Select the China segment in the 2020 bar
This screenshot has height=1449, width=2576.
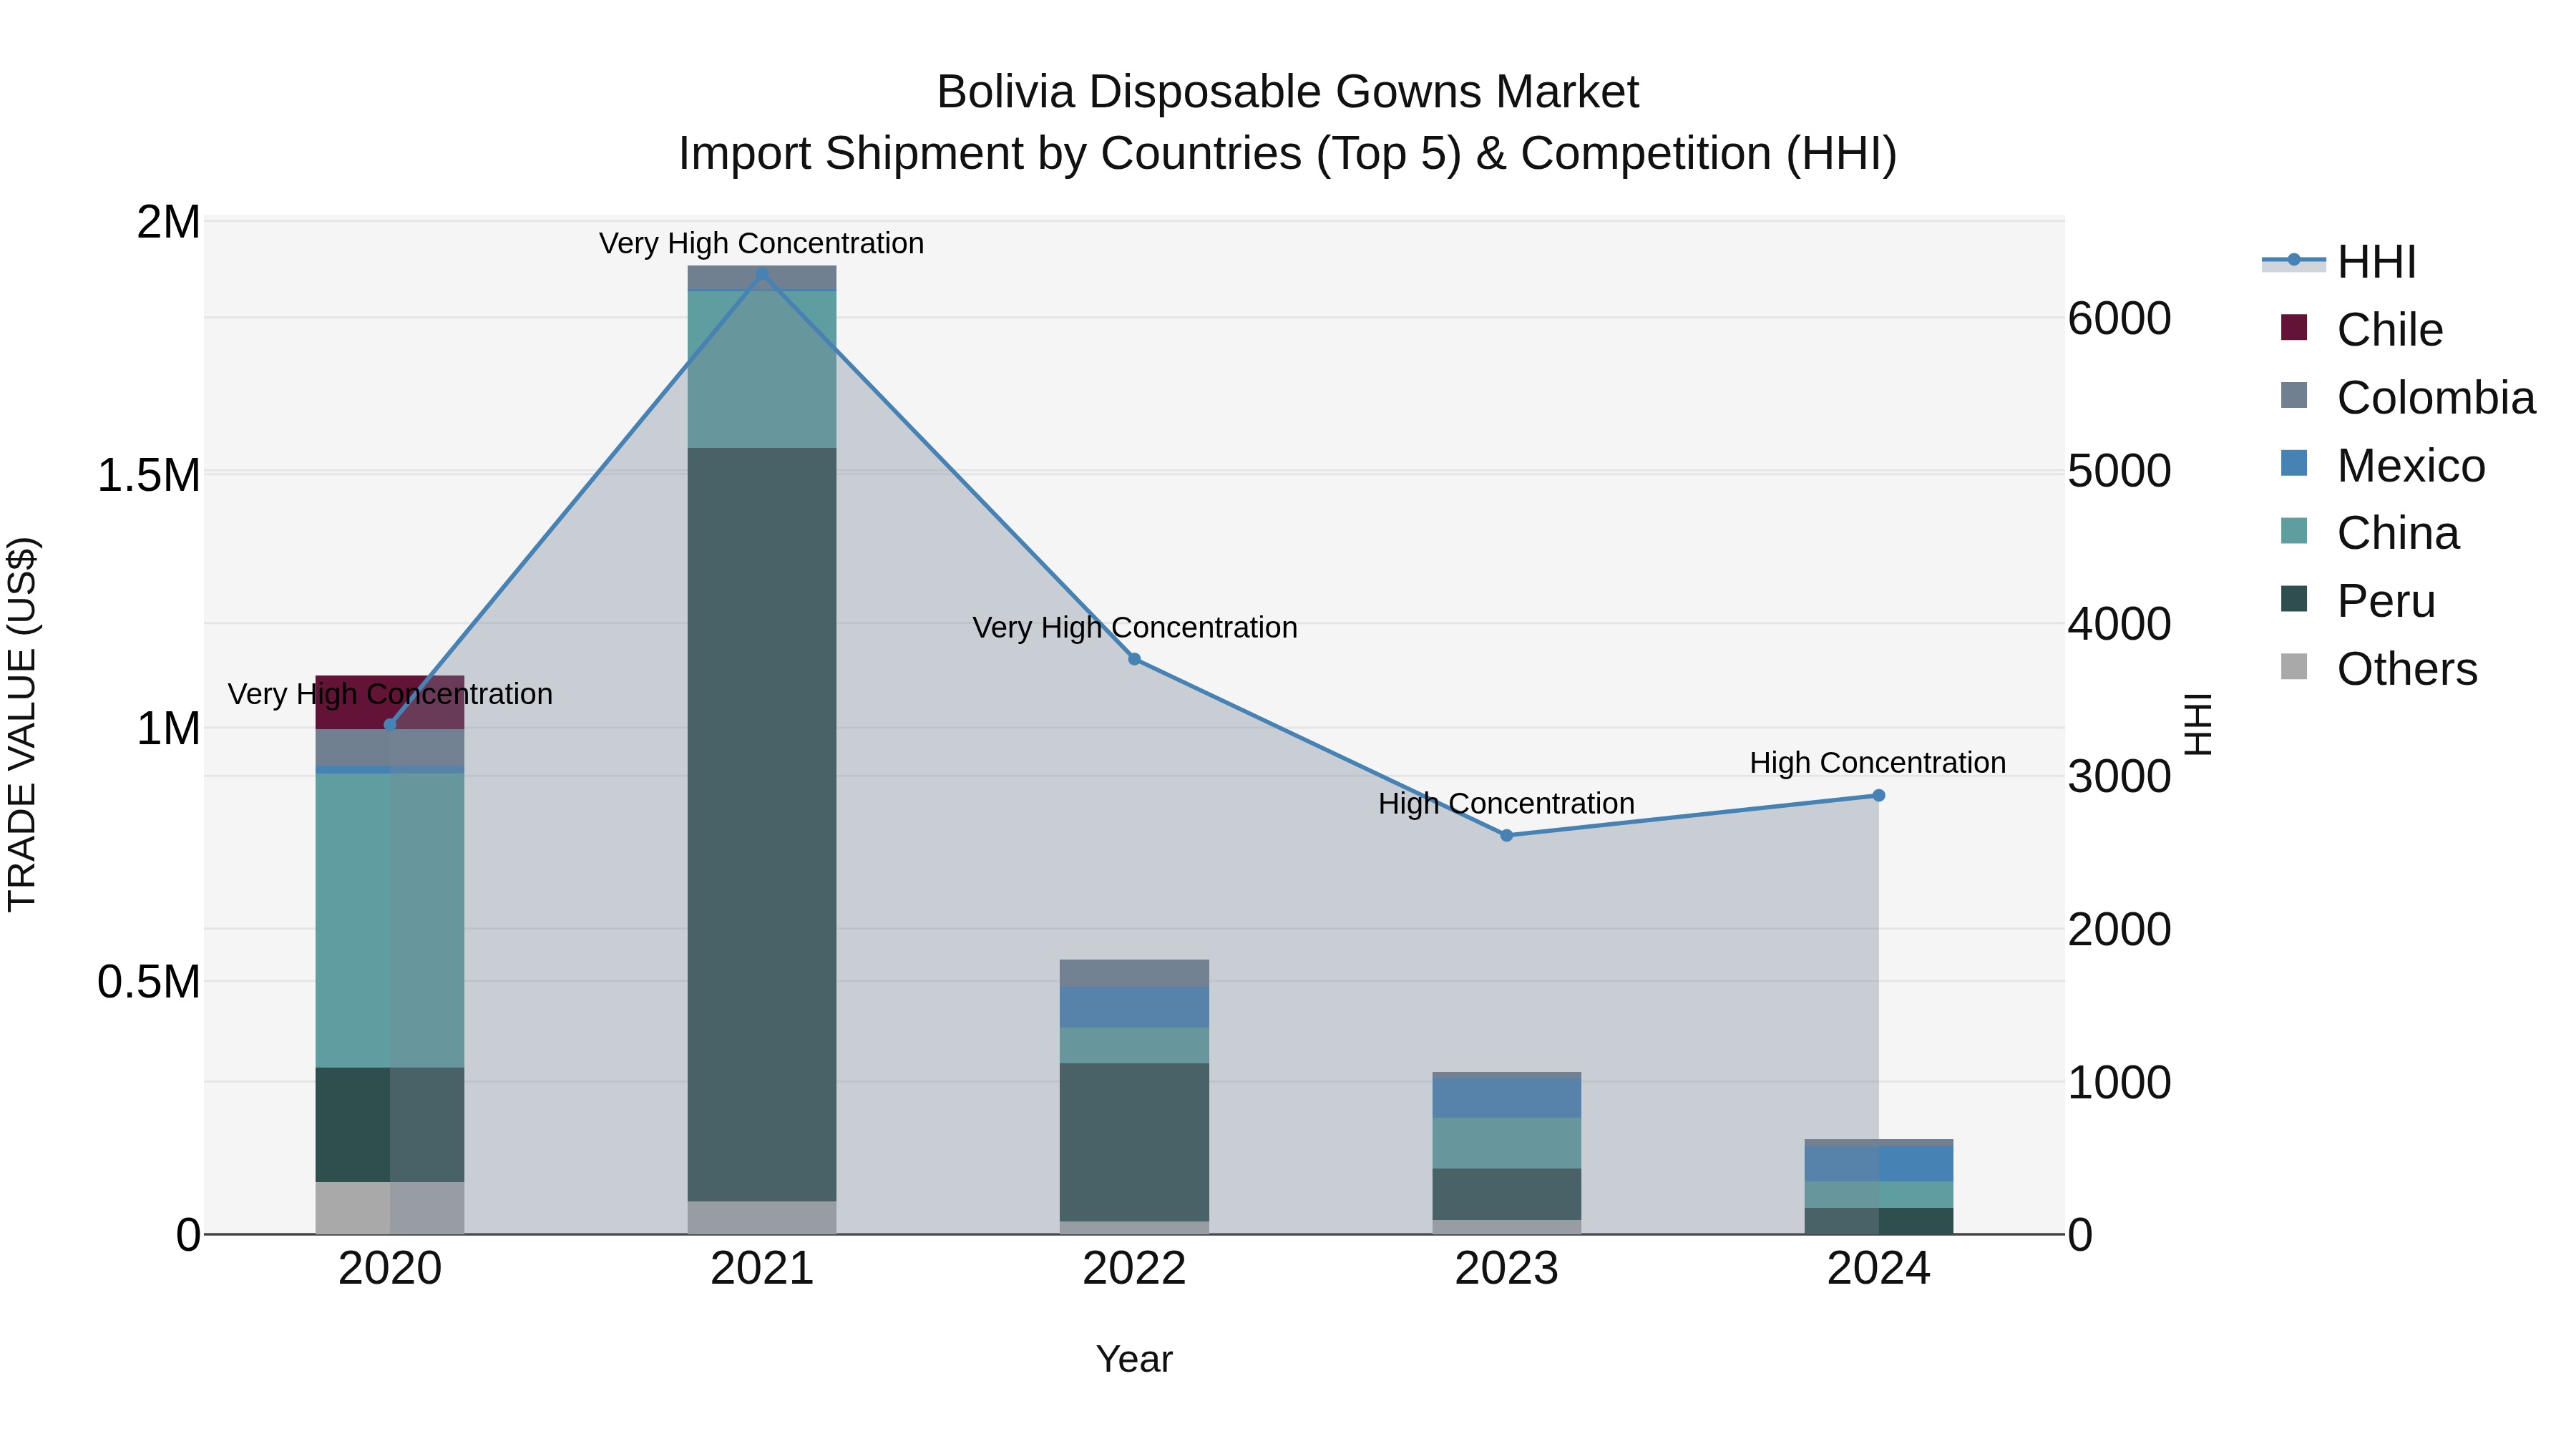[390, 920]
